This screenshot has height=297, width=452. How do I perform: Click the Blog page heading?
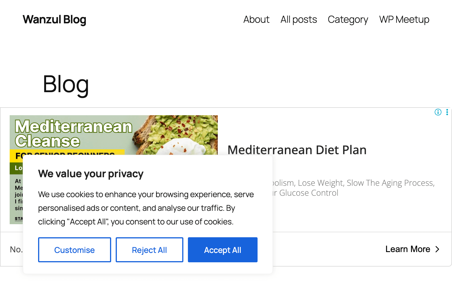(66, 84)
